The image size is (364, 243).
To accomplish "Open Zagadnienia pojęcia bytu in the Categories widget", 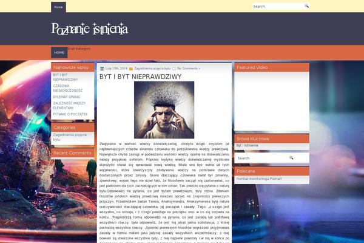I will (70, 137).
